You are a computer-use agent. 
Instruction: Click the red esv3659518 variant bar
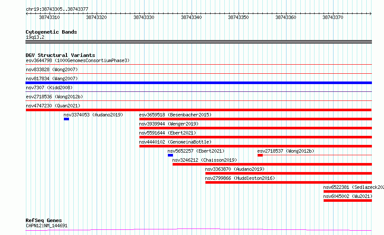coord(255,119)
